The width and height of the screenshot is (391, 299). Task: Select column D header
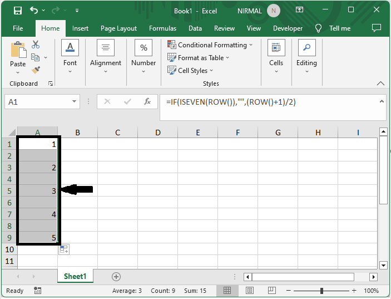tap(158, 133)
